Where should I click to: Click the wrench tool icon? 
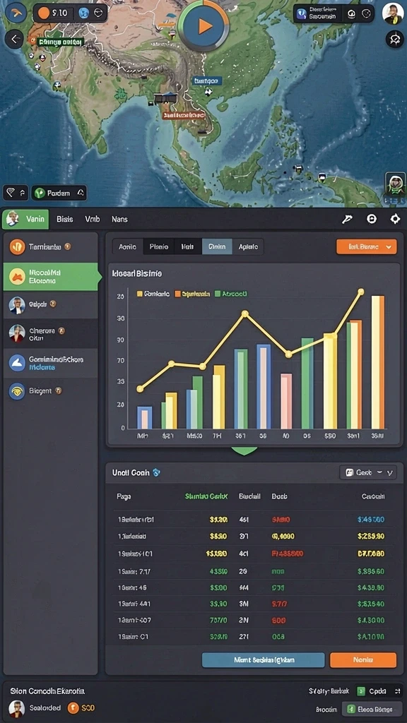click(x=346, y=220)
